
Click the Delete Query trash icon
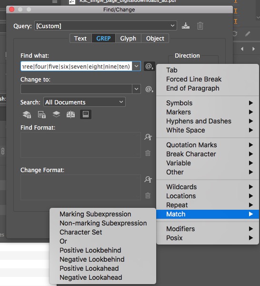[x=200, y=26]
